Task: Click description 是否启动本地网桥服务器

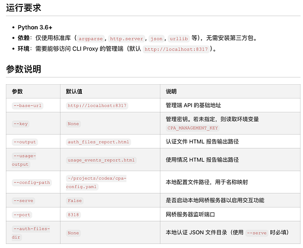Action: pyautogui.click(x=215, y=200)
